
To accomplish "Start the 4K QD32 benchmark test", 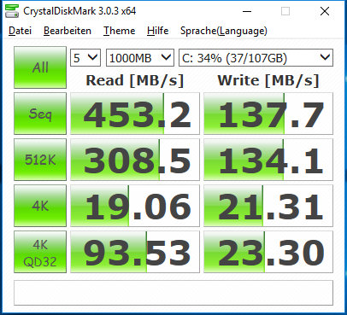I will 40,252.
